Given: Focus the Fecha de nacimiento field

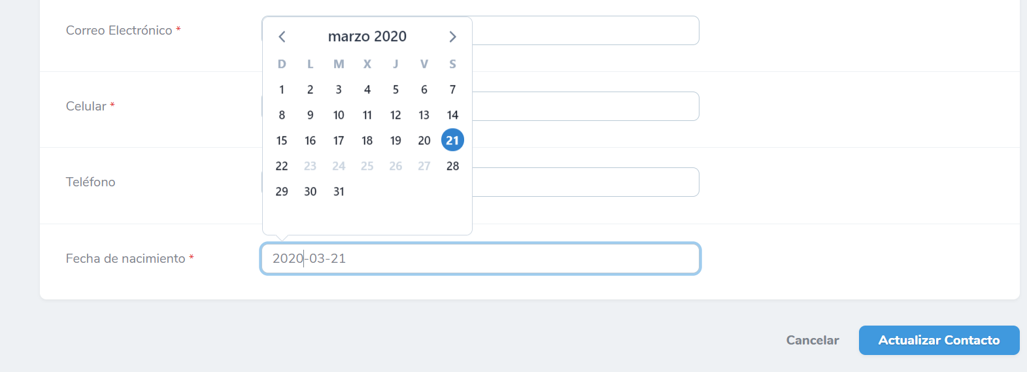Looking at the screenshot, I should click(x=480, y=258).
